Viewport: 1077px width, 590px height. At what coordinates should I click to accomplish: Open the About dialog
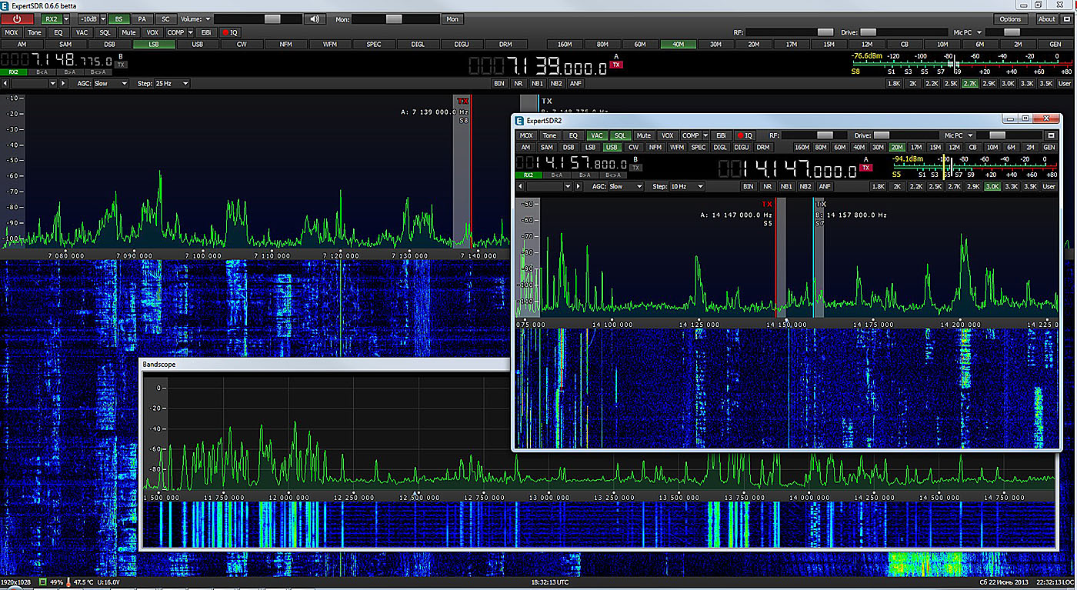point(1047,18)
